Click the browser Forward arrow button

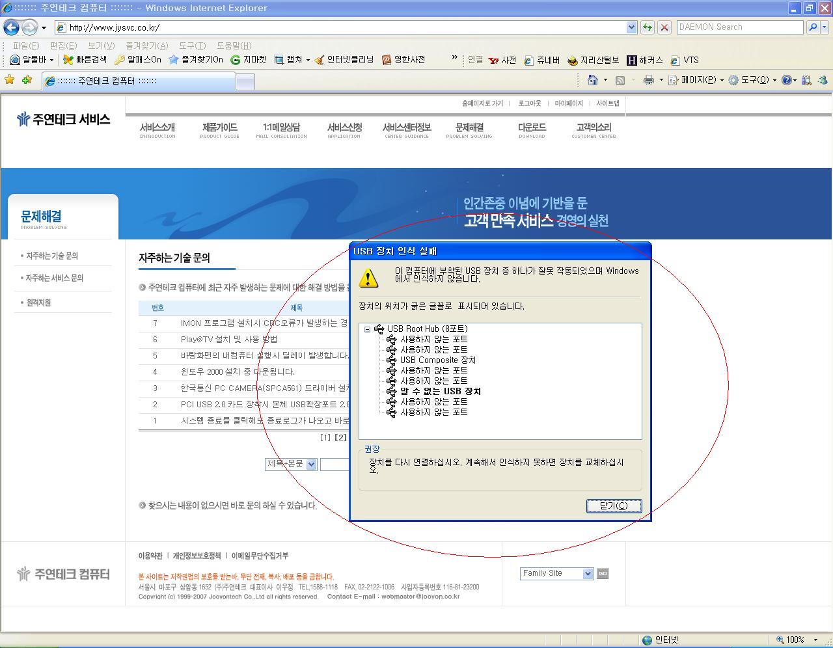tap(29, 27)
